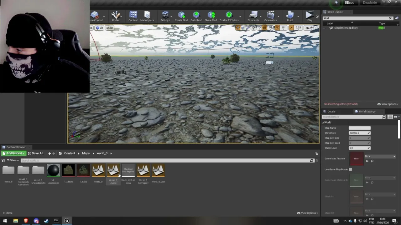The image size is (401, 225).
Task: Select the World_0_Audio map asset
Action: point(113,174)
